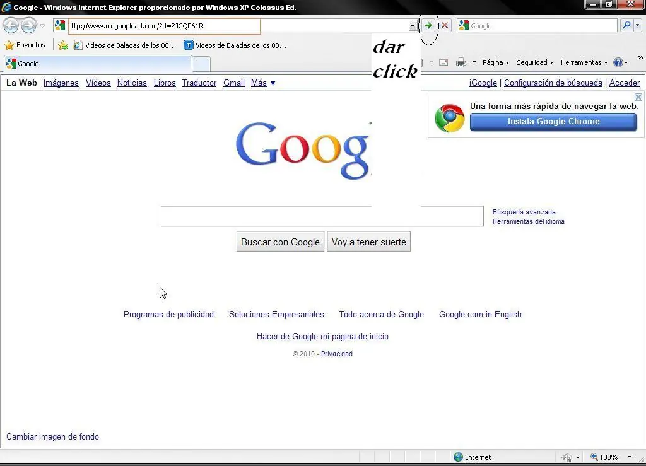The image size is (646, 466).
Task: Open Búsqueda avanzada link
Action: click(x=524, y=212)
